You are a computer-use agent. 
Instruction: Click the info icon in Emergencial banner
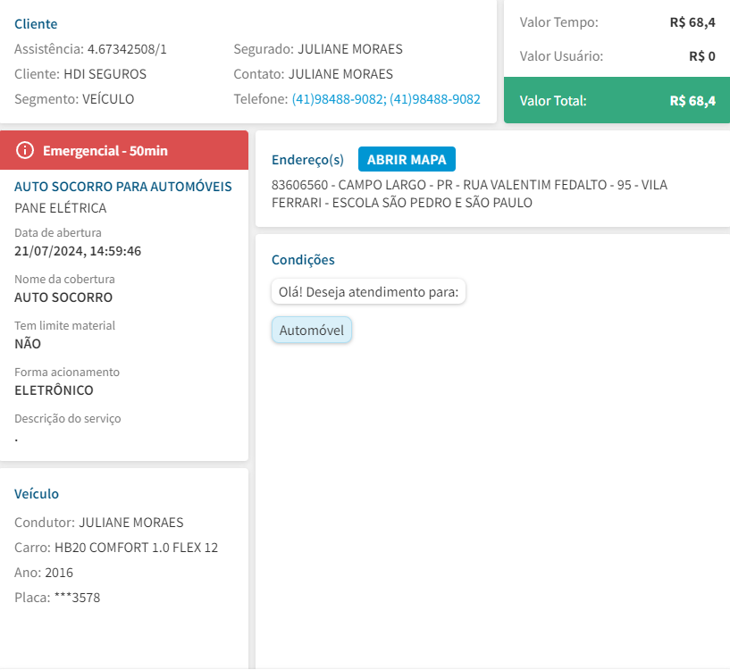click(x=25, y=150)
